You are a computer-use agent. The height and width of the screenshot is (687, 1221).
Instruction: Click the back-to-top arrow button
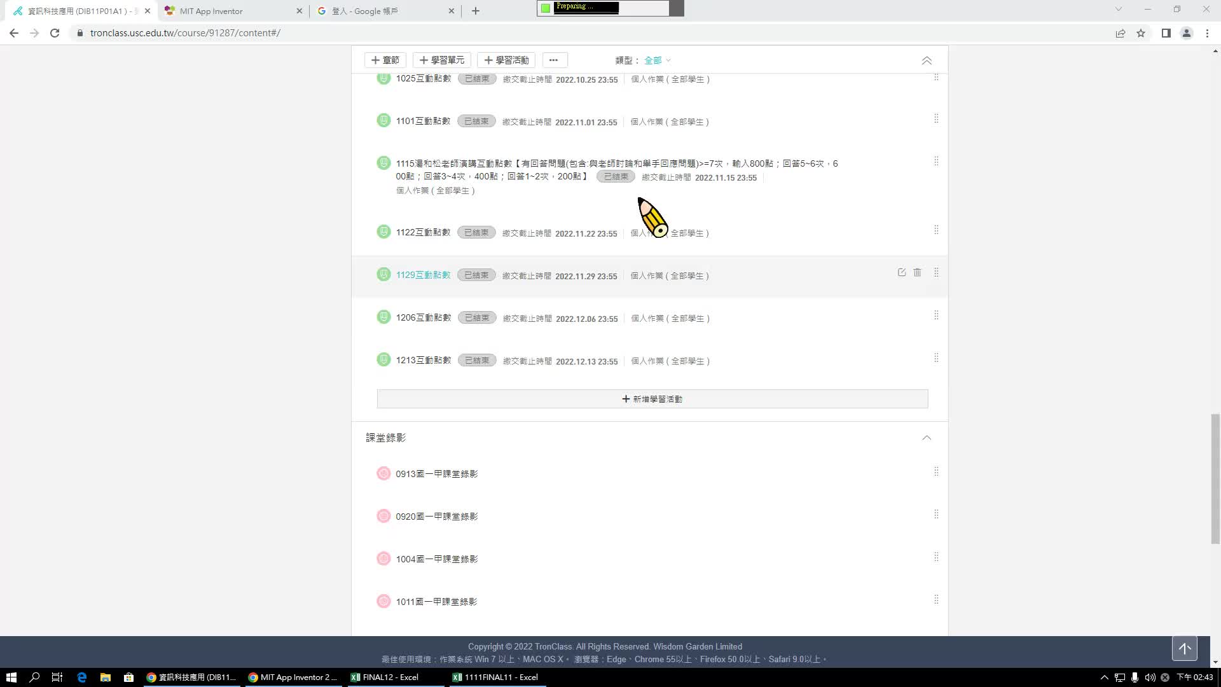click(1184, 649)
